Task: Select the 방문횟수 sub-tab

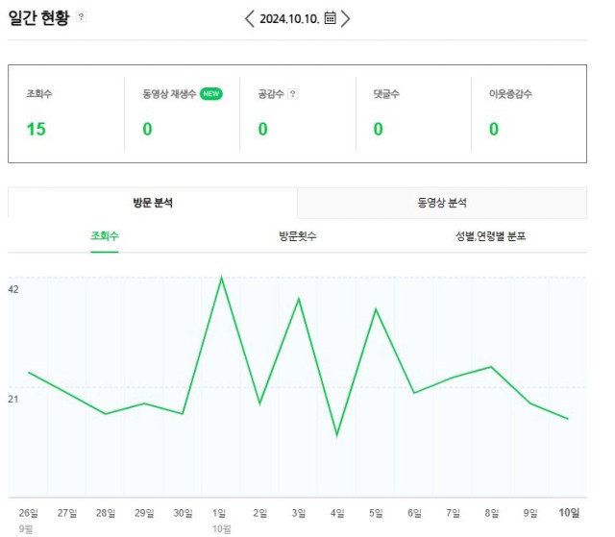Action: 298,236
